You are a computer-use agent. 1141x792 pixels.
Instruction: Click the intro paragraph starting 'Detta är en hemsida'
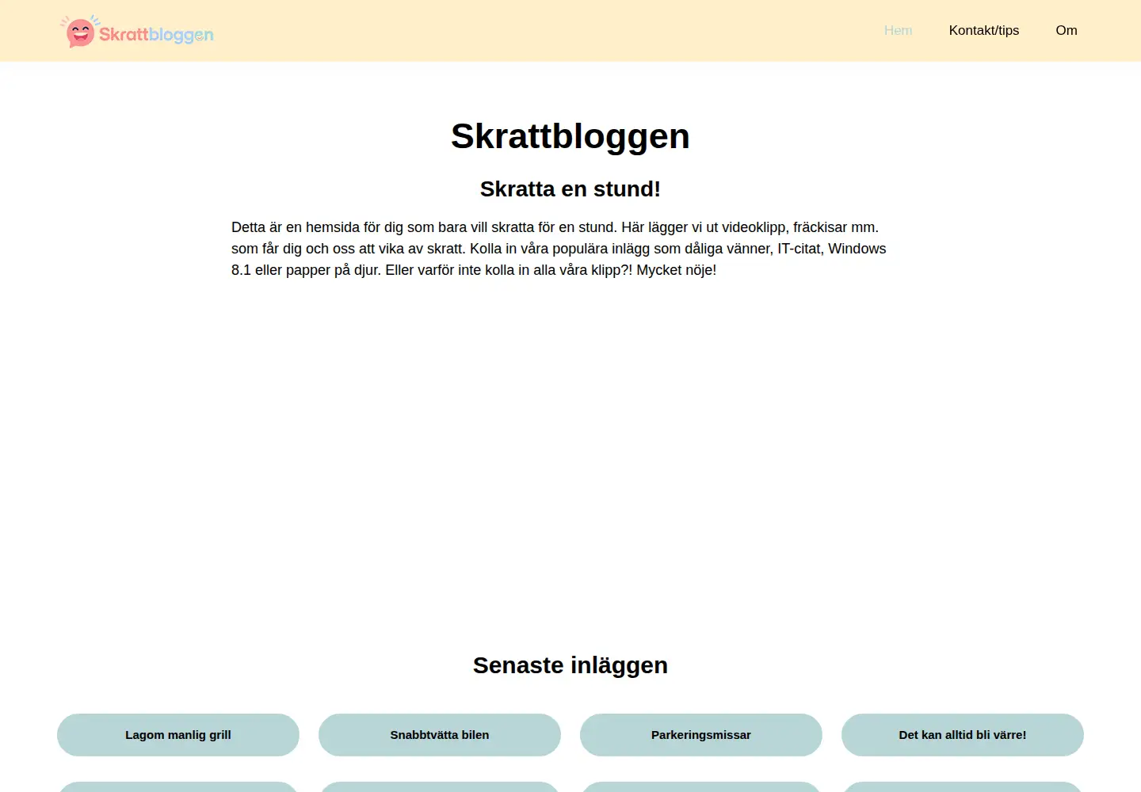(559, 249)
